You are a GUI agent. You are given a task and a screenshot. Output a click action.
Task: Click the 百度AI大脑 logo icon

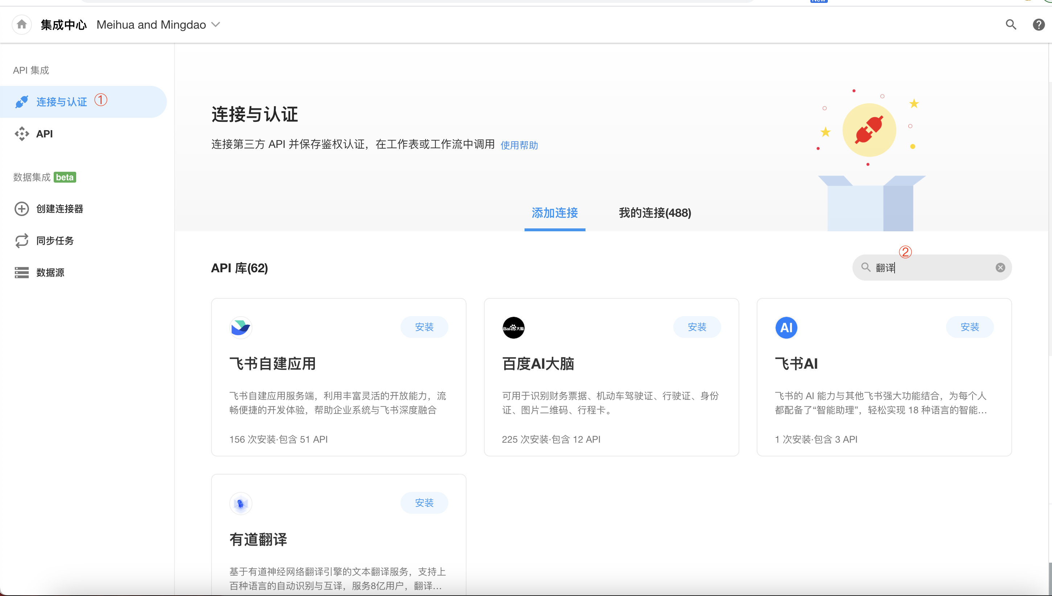(513, 327)
